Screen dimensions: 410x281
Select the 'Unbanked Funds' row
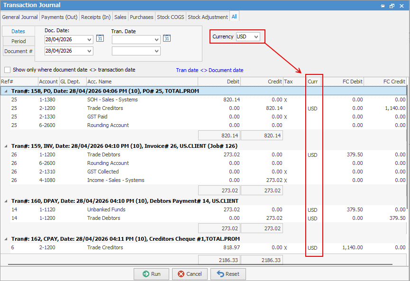(209, 209)
